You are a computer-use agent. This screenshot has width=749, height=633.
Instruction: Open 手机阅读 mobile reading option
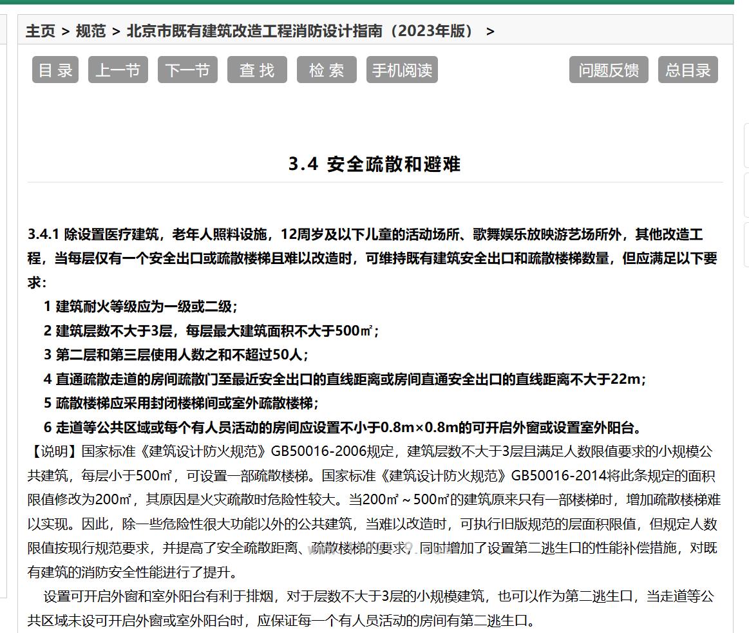(x=403, y=70)
